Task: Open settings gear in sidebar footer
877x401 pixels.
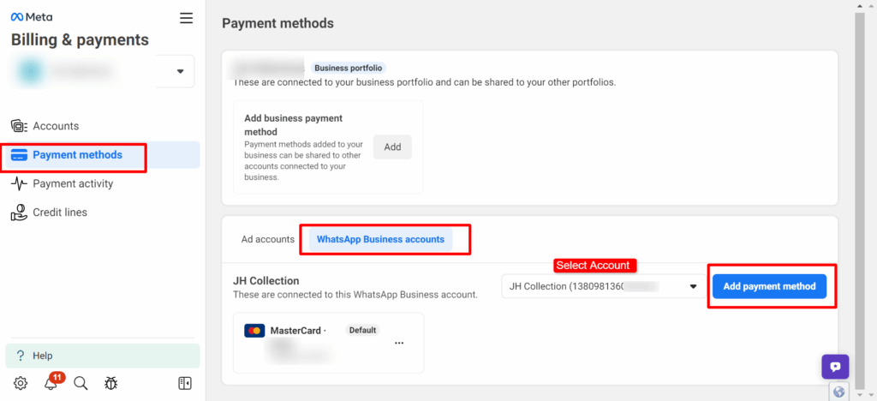Action: pyautogui.click(x=21, y=383)
